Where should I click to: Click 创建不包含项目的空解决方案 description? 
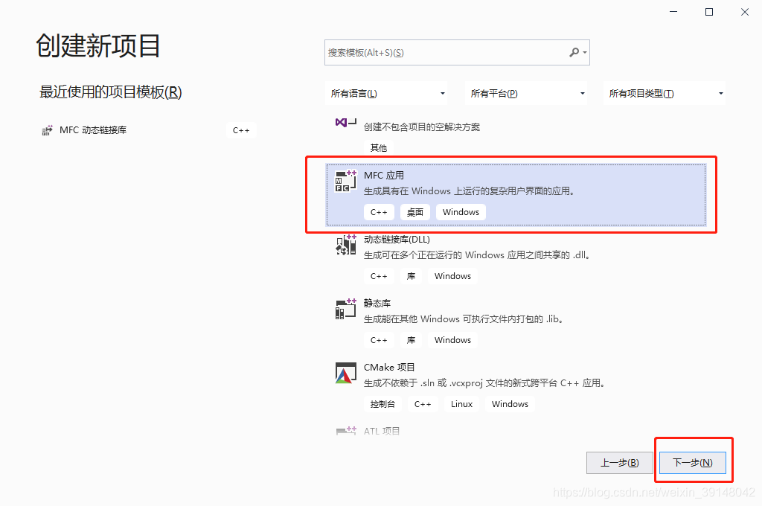[422, 126]
